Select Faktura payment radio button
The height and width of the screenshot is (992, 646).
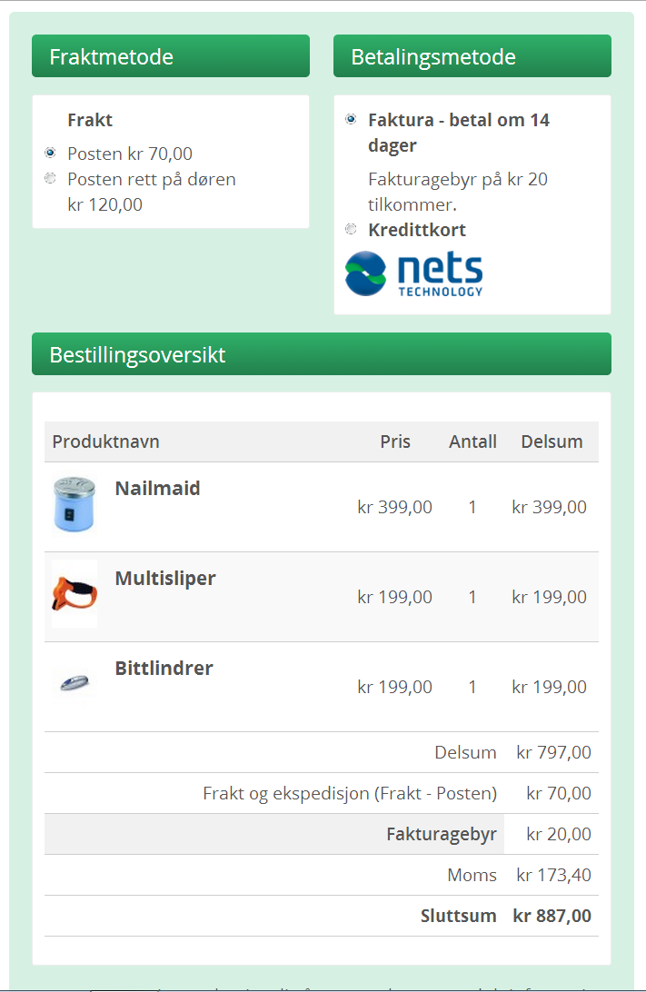(351, 119)
